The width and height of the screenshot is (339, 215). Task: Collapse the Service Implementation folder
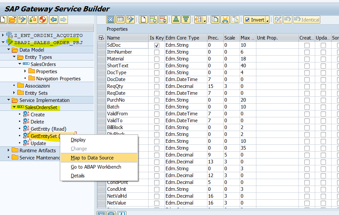(x=8, y=100)
